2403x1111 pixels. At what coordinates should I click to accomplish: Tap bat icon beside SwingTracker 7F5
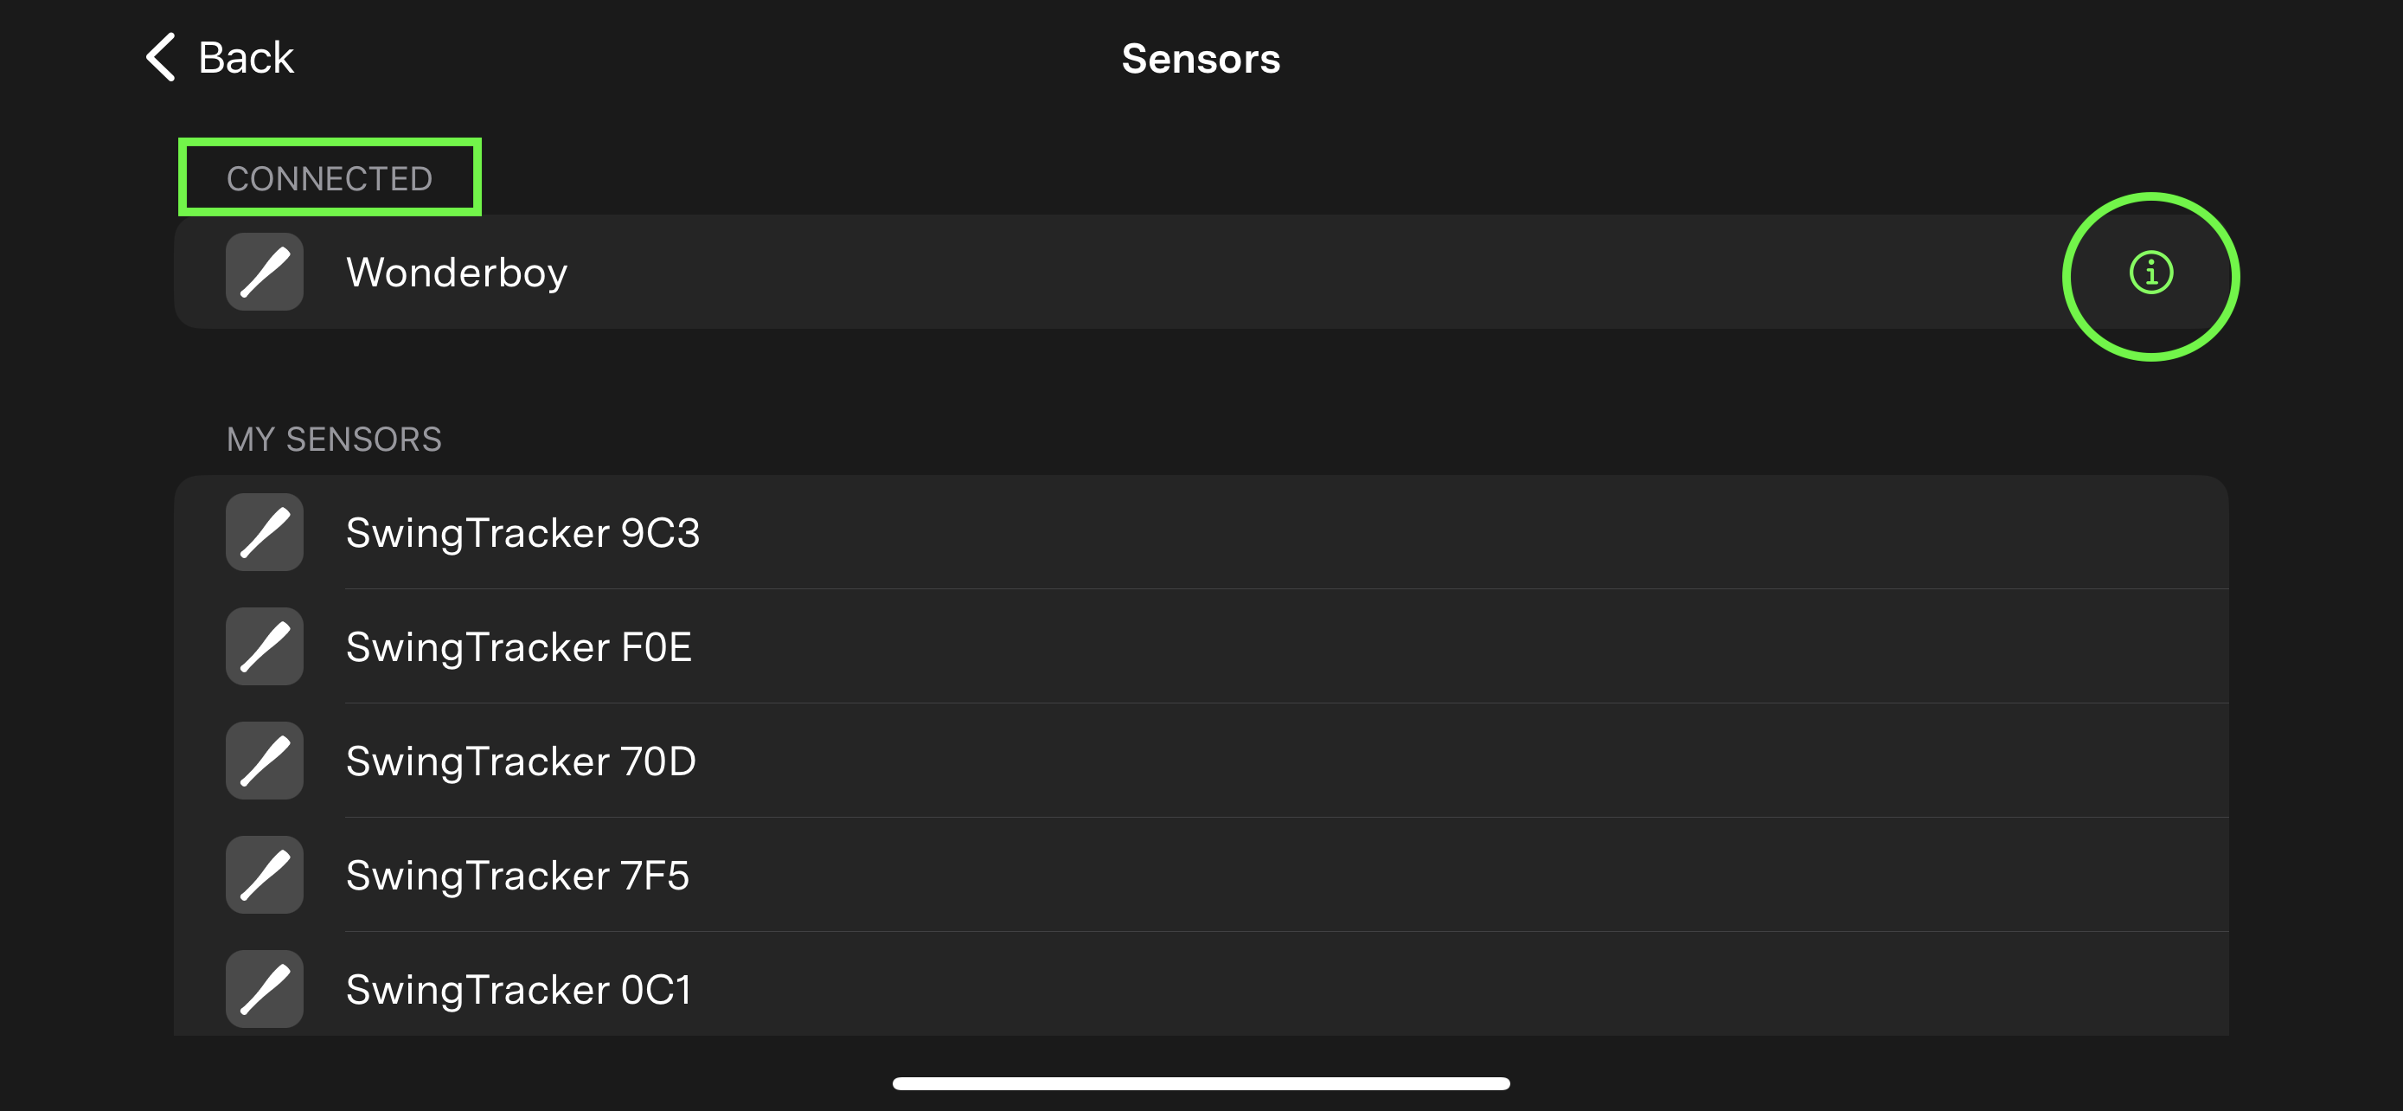coord(264,874)
